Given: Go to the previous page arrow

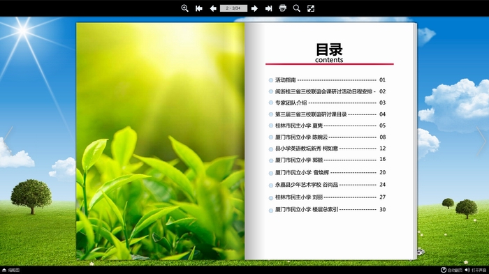Looking at the screenshot, I should (213, 8).
